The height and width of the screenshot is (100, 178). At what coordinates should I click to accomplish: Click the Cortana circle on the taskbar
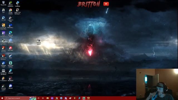pyautogui.click(x=38, y=98)
